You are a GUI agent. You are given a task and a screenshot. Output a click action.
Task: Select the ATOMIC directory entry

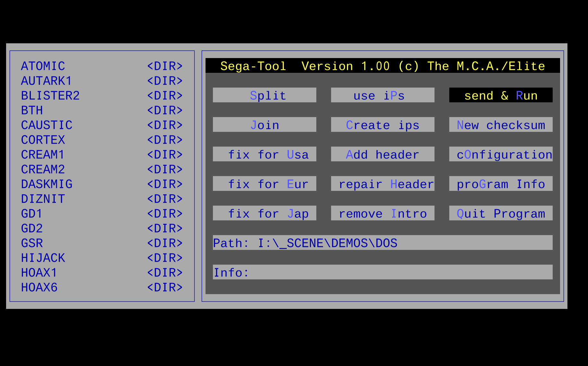(43, 66)
